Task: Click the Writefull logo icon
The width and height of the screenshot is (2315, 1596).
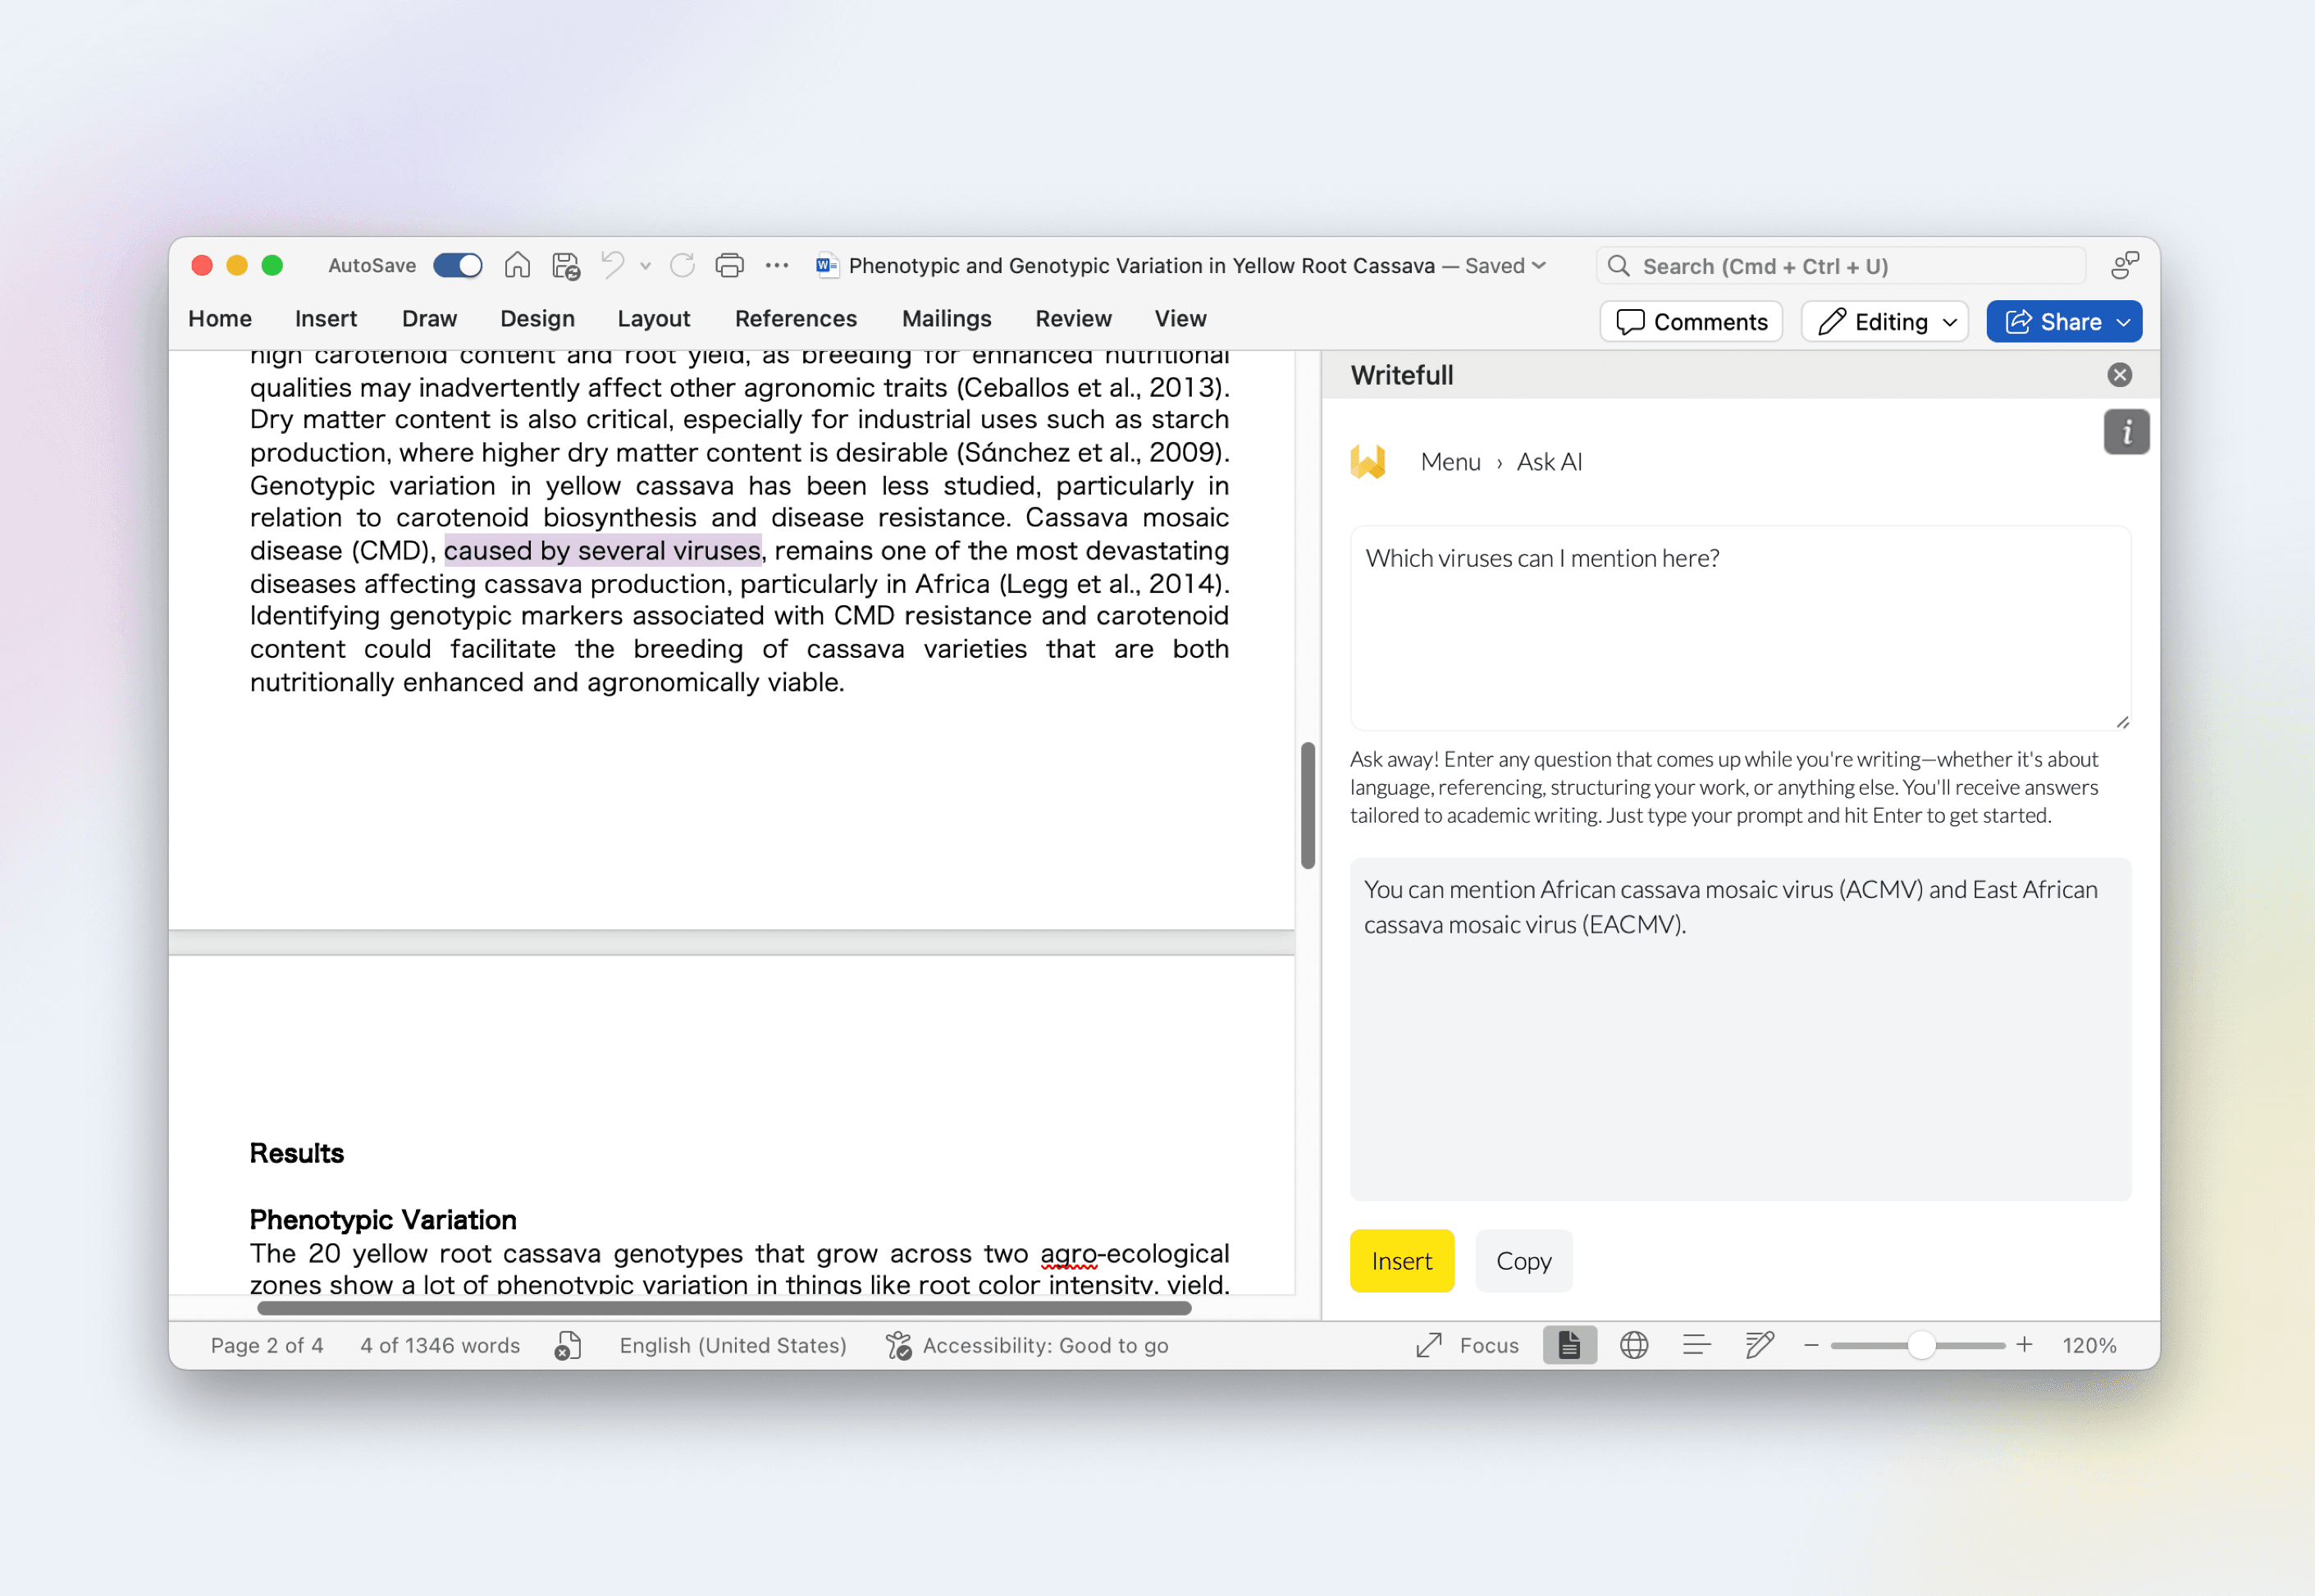Action: pos(1367,462)
